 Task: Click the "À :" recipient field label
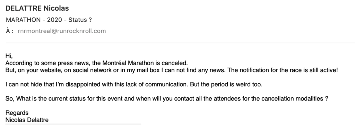(x=10, y=31)
